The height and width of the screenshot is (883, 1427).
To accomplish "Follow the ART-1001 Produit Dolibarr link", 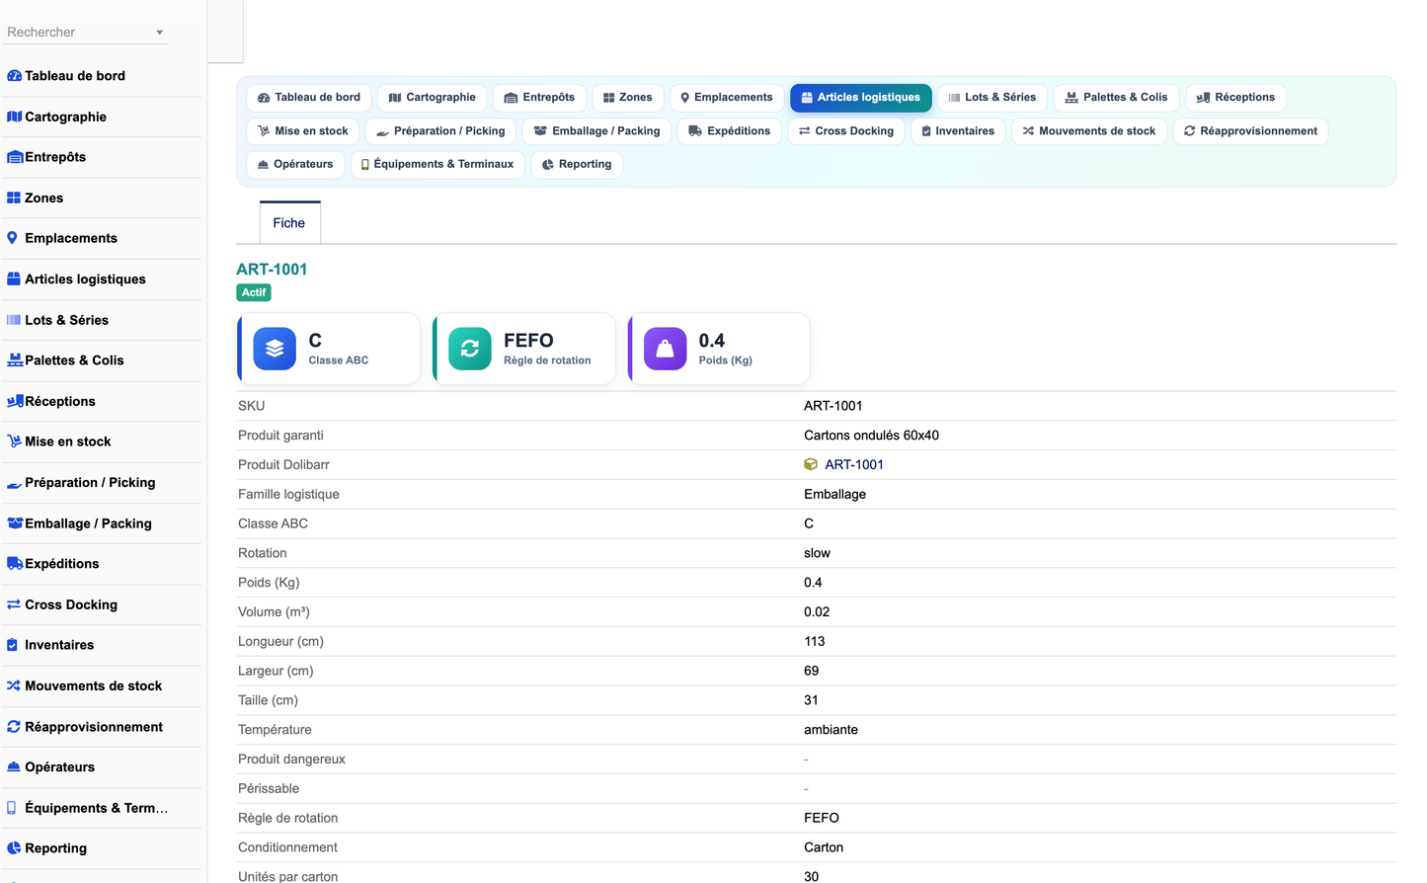I will tap(854, 464).
